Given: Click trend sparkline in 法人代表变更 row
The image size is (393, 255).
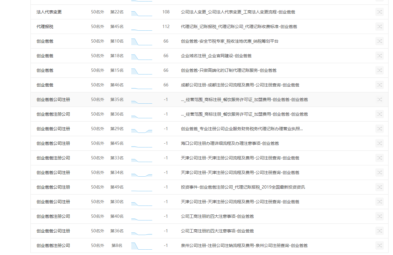Looking at the screenshot, I should tap(142, 13).
